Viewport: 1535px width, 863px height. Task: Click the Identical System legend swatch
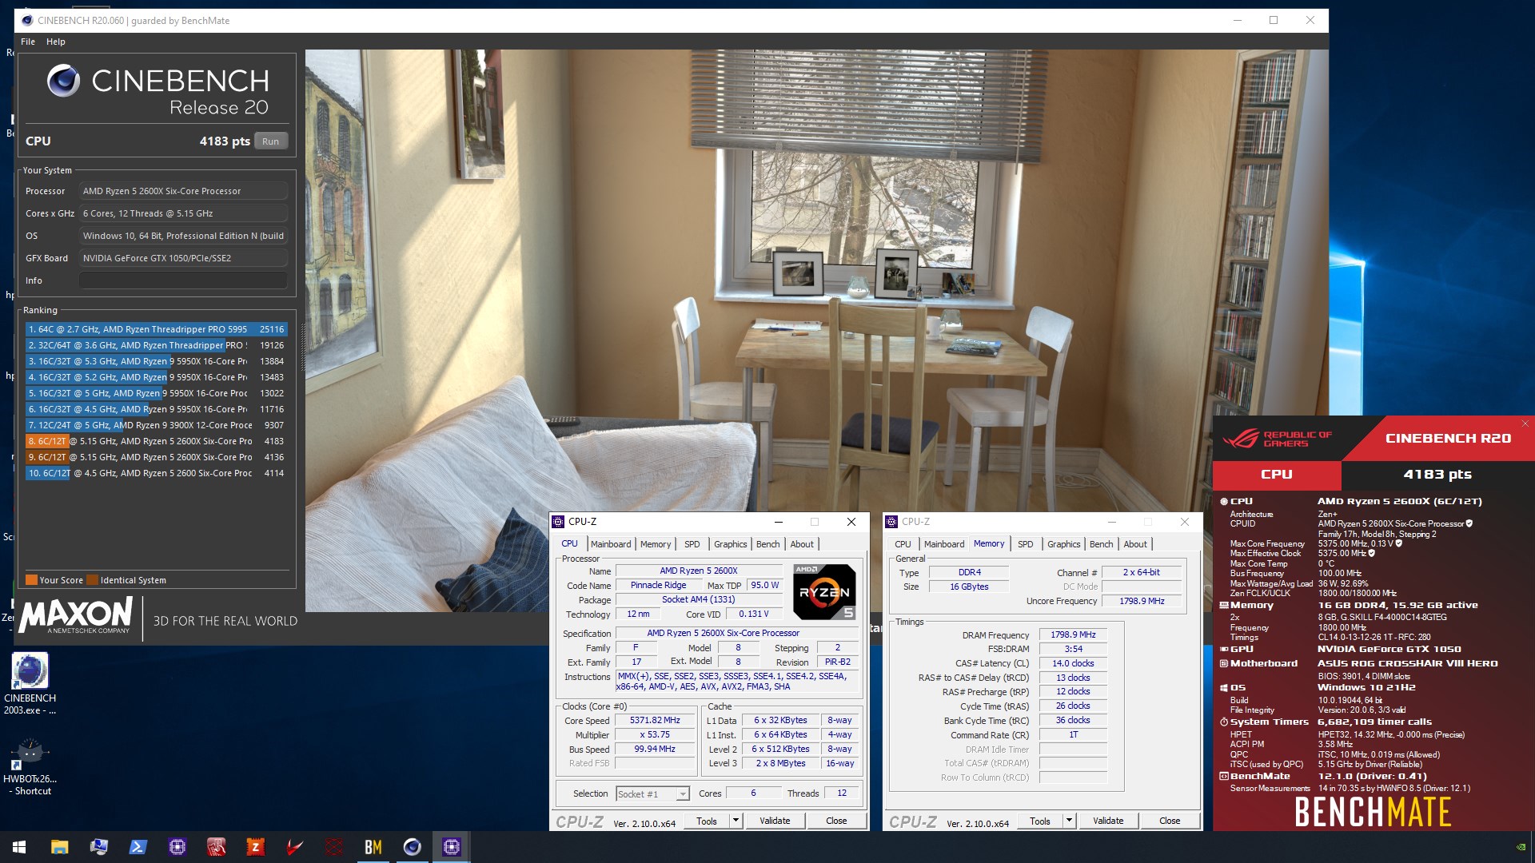pyautogui.click(x=93, y=580)
